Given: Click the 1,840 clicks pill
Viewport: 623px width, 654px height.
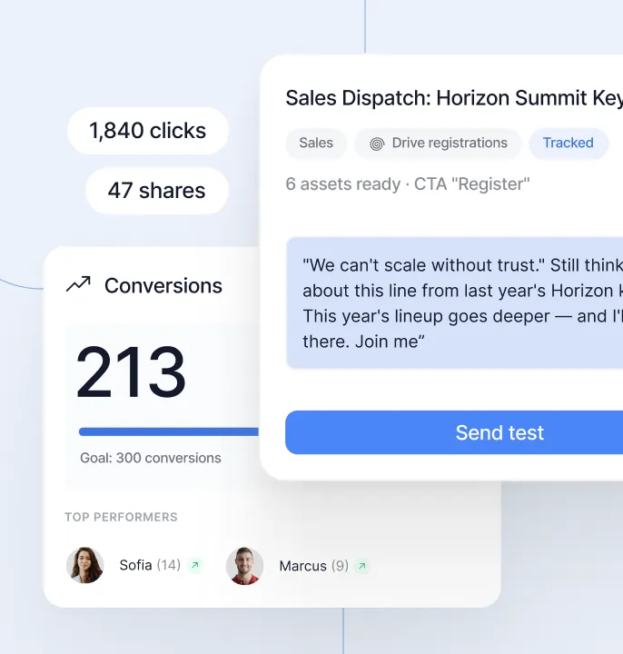Looking at the screenshot, I should [148, 131].
